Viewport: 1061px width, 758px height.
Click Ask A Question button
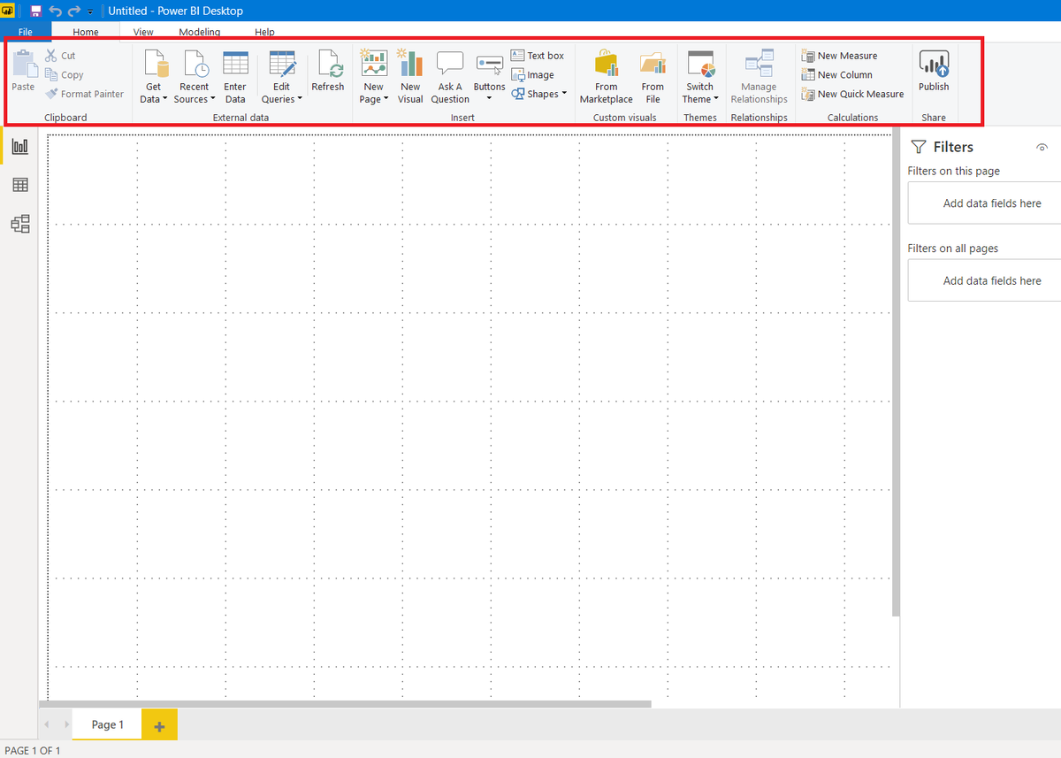450,77
